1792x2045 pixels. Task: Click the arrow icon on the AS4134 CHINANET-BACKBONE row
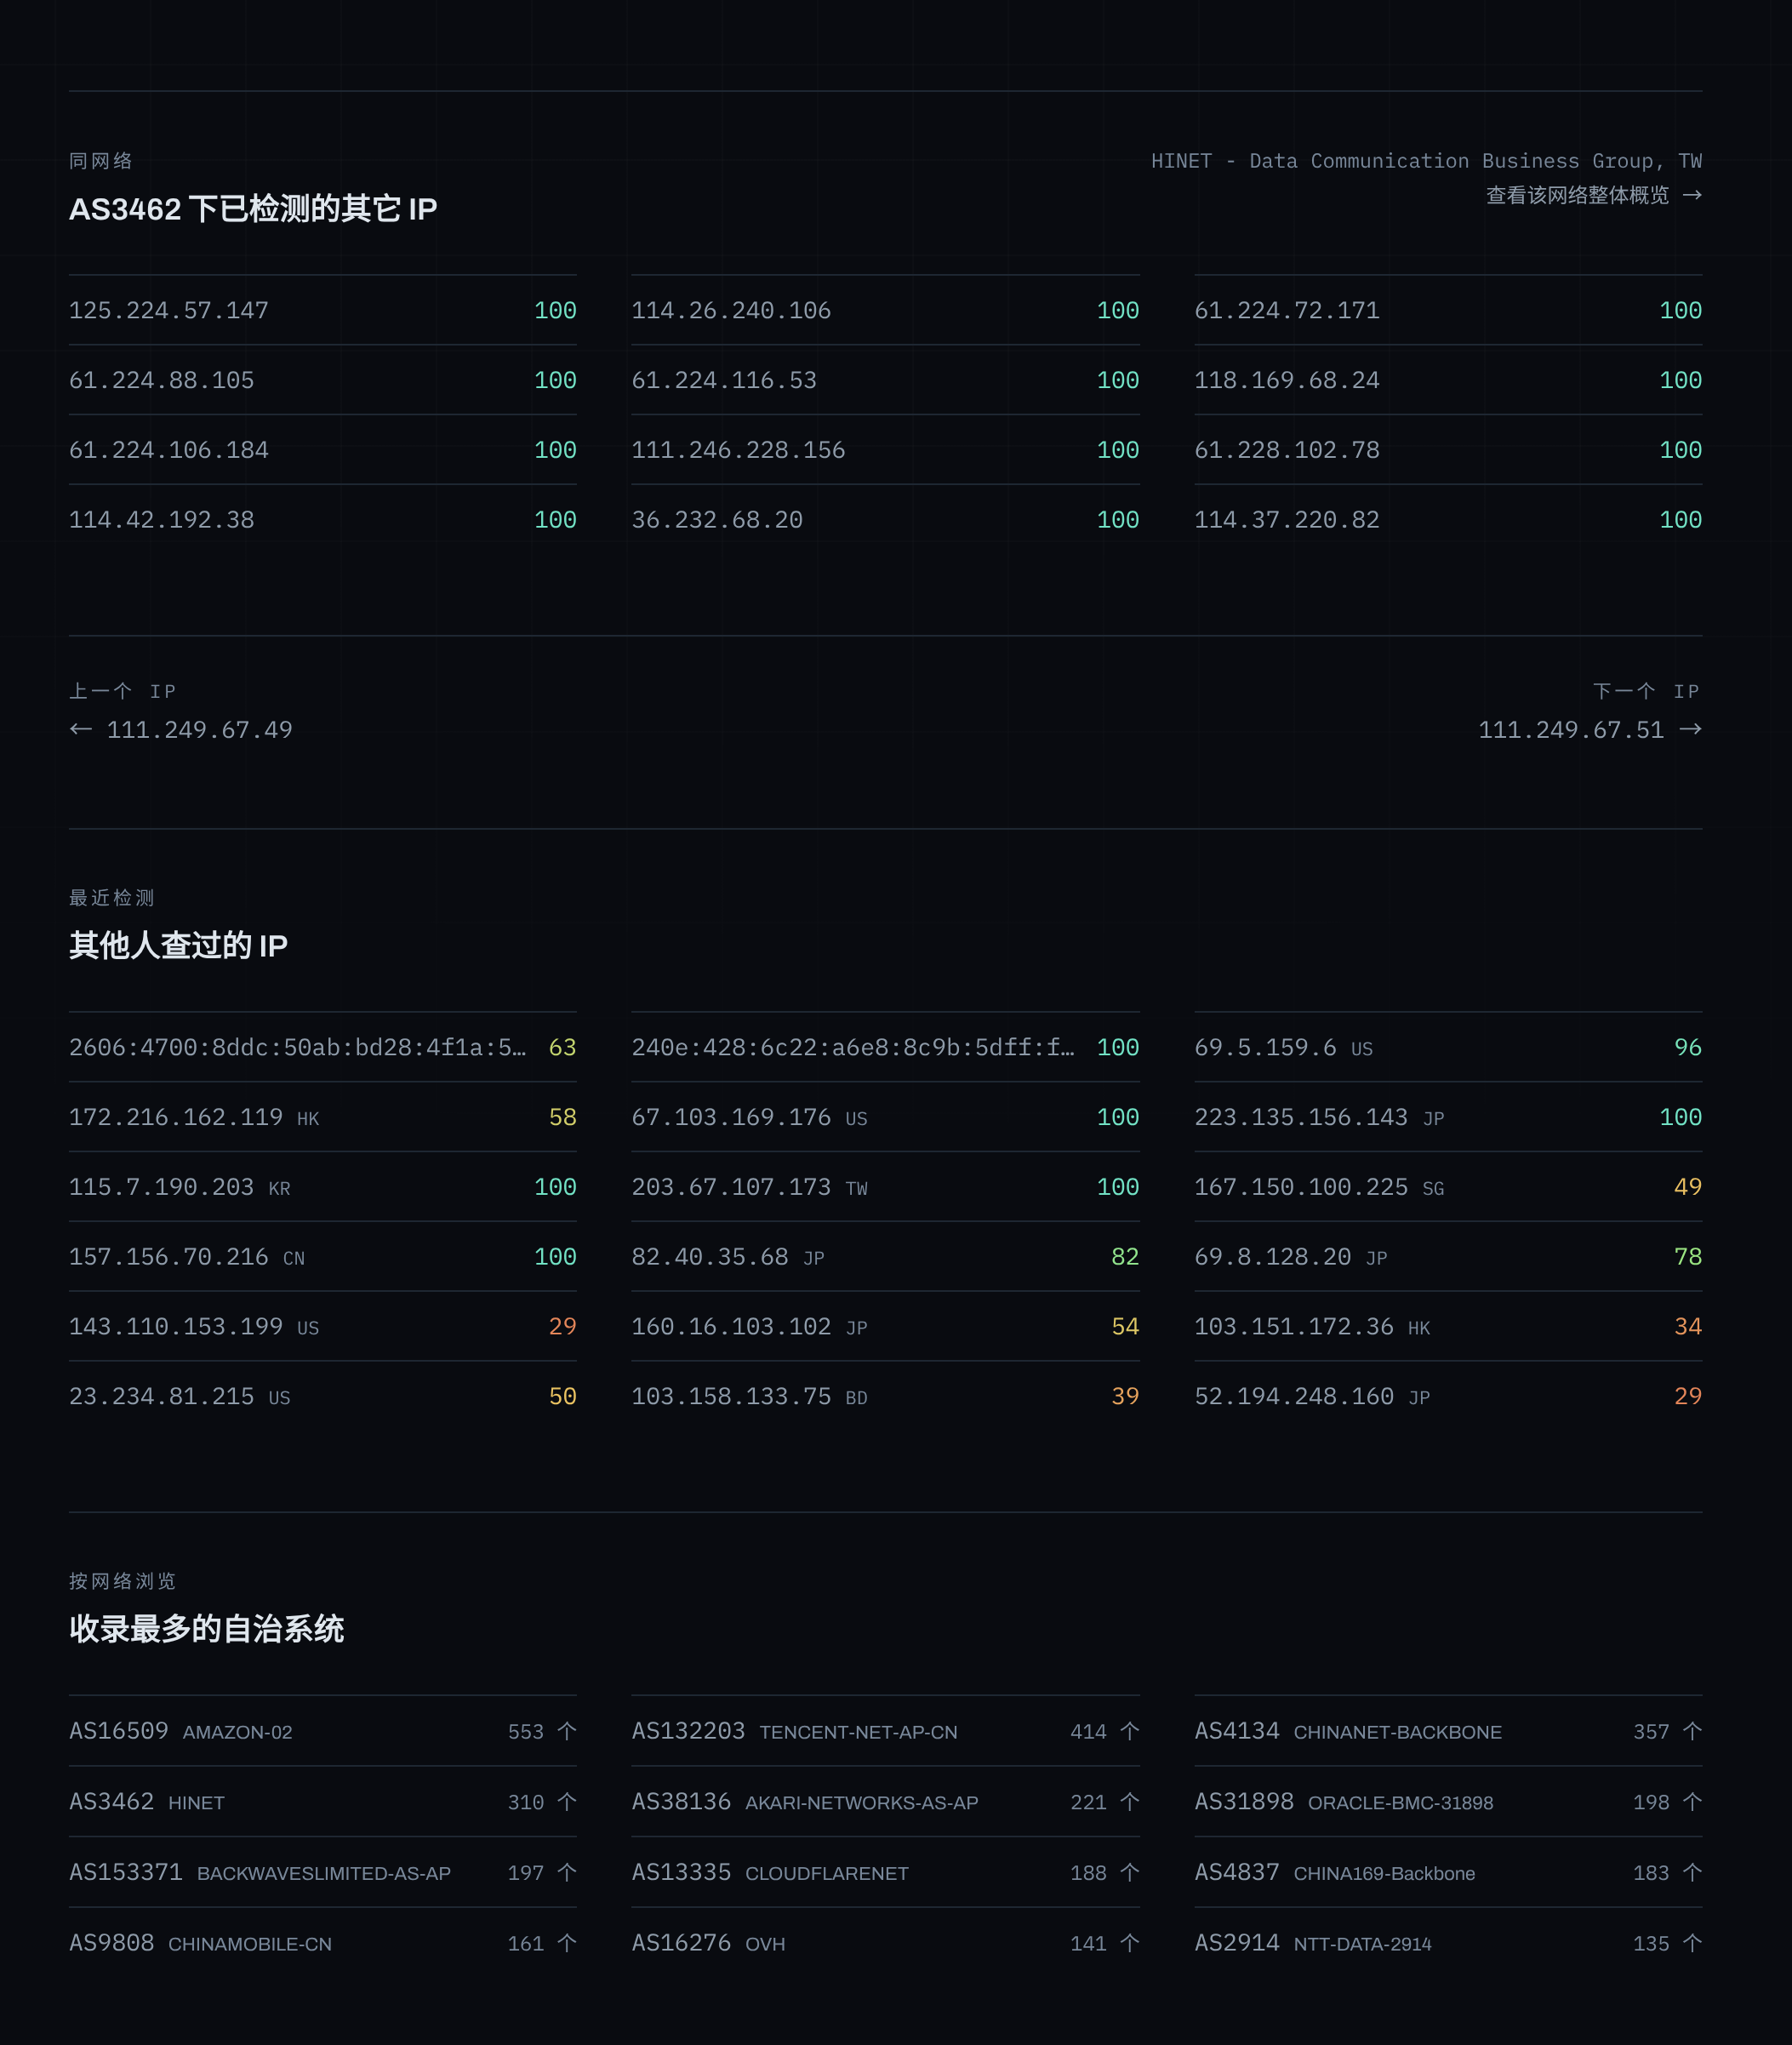tap(1692, 1731)
